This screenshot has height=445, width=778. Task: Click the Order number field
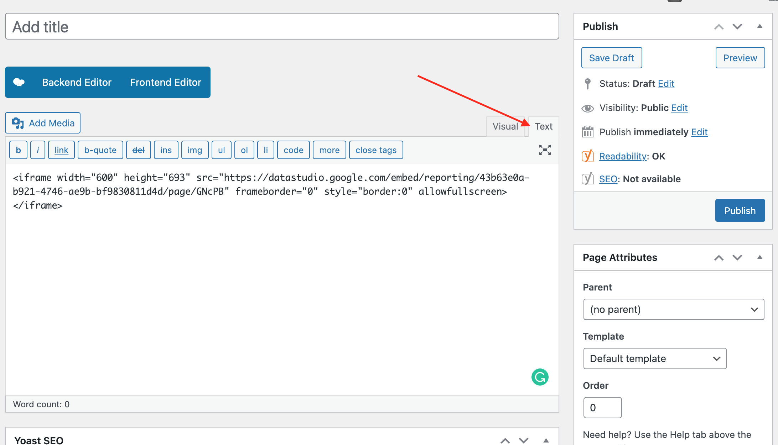click(602, 408)
